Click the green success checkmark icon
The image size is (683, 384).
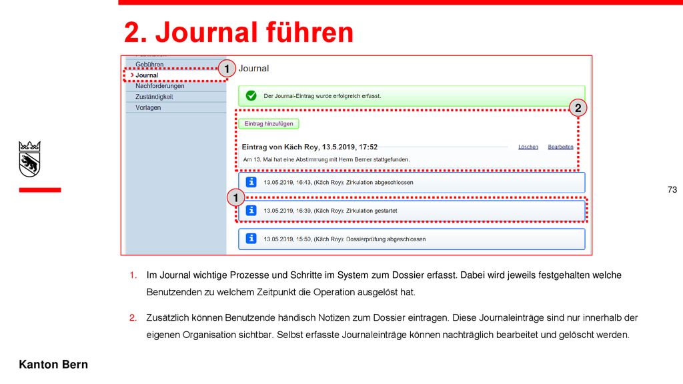pos(251,96)
